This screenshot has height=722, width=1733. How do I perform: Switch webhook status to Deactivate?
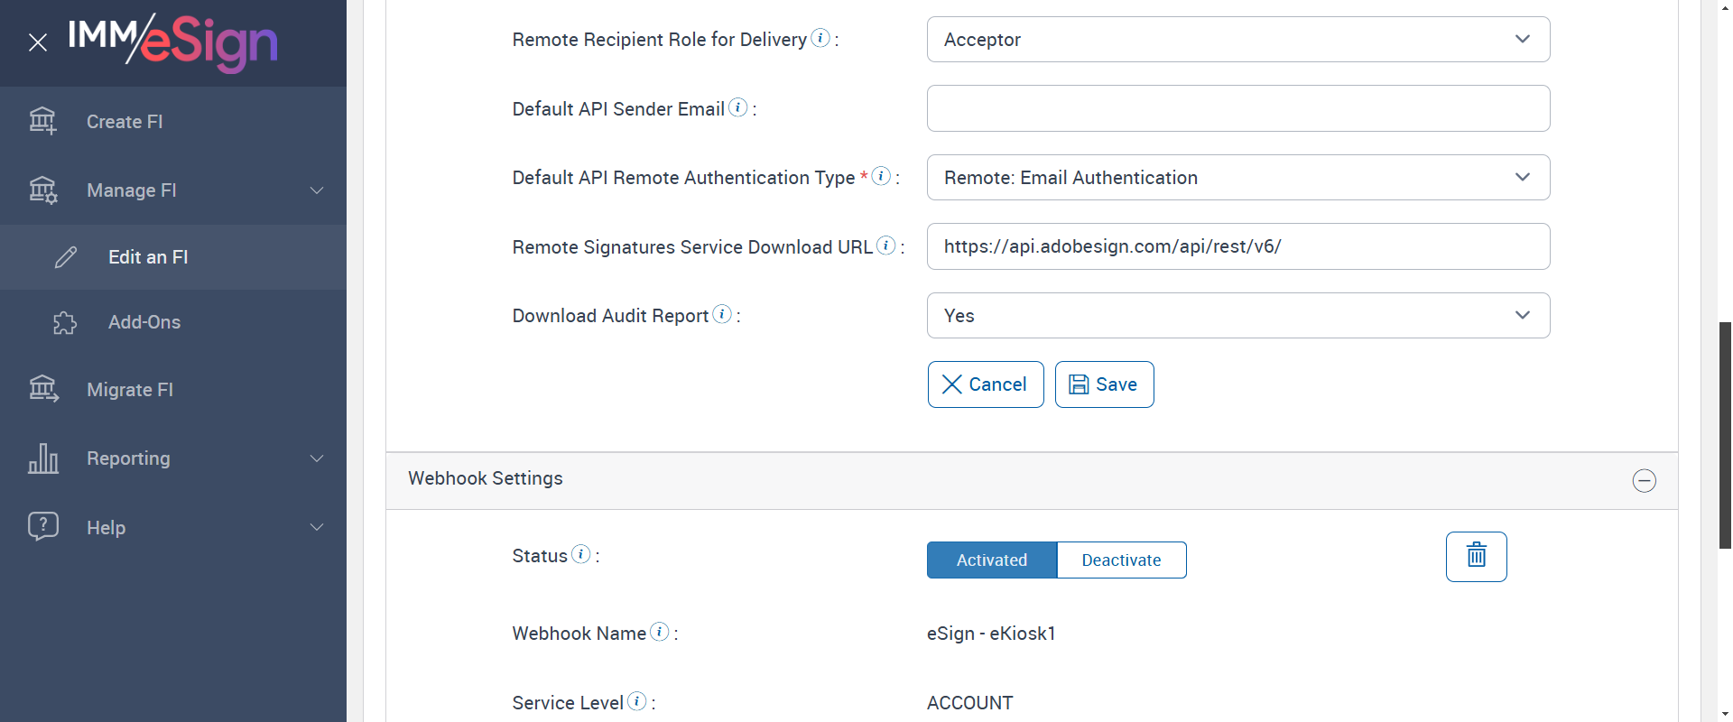tap(1121, 560)
